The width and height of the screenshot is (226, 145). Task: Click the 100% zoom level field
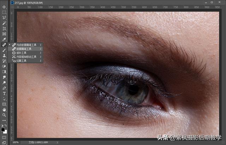point(16,143)
